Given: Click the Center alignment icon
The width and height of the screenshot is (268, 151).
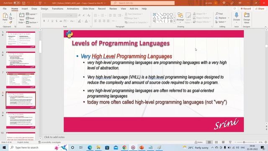Looking at the screenshot, I should (x=100, y=21).
